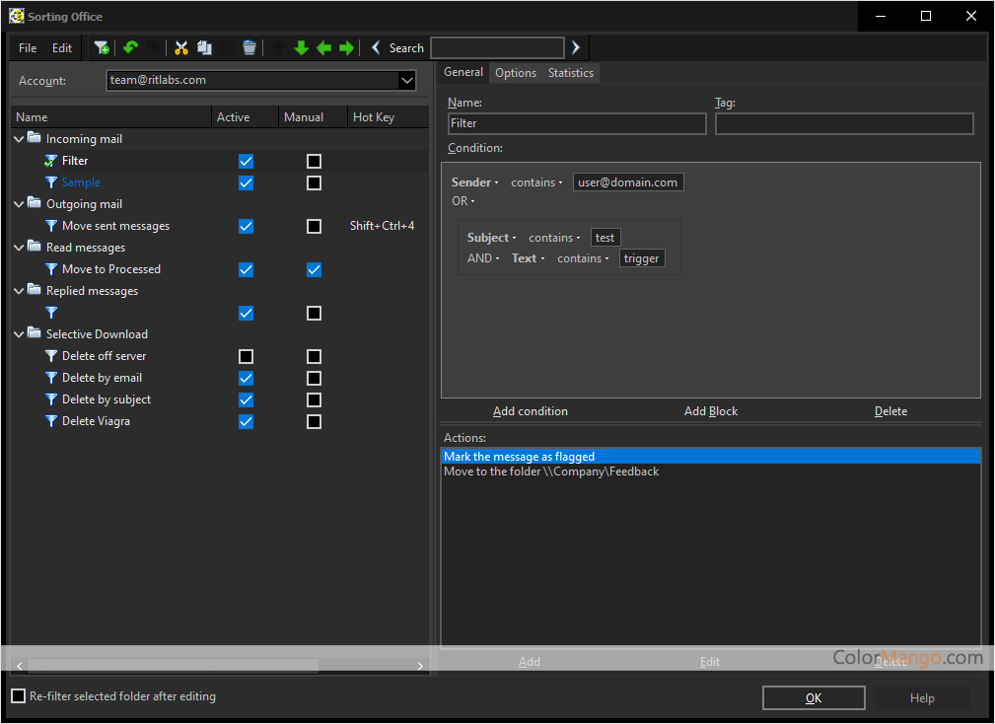Uncheck Manual for Move to Processed
The width and height of the screenshot is (995, 724).
(x=314, y=269)
